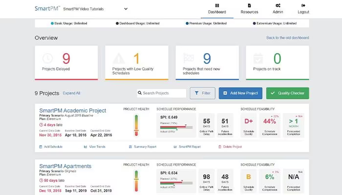Viewport: 342px width, 195px height.
Task: Click the 55 days Critical Path Delay tile
Action: [207, 125]
